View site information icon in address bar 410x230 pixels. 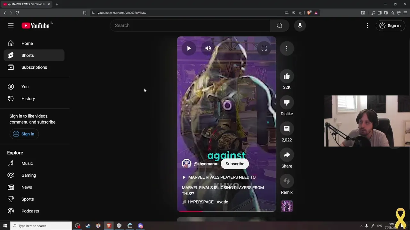pyautogui.click(x=93, y=13)
